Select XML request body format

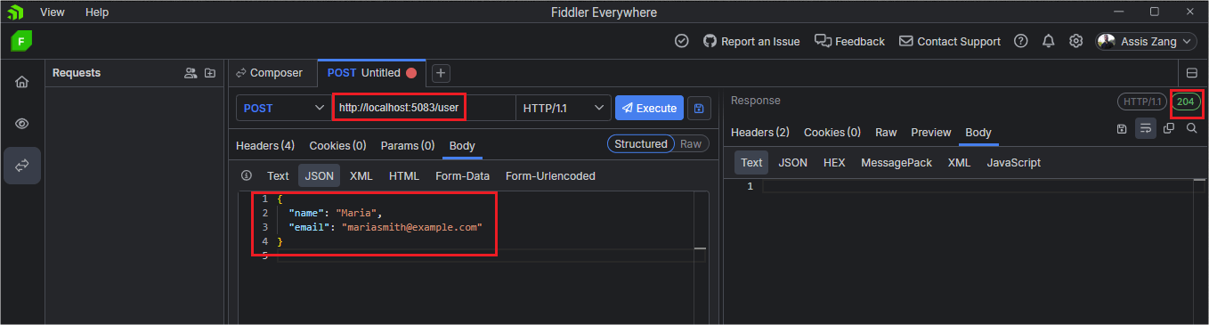click(361, 175)
